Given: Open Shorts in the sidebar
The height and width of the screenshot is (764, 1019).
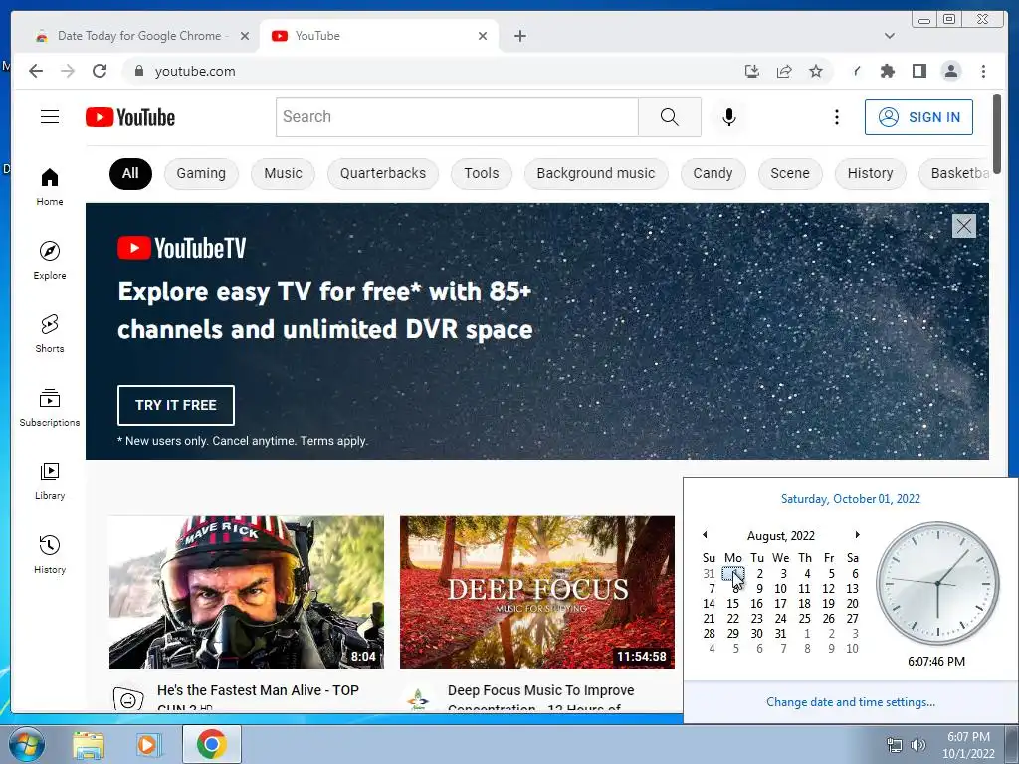Looking at the screenshot, I should [x=50, y=333].
